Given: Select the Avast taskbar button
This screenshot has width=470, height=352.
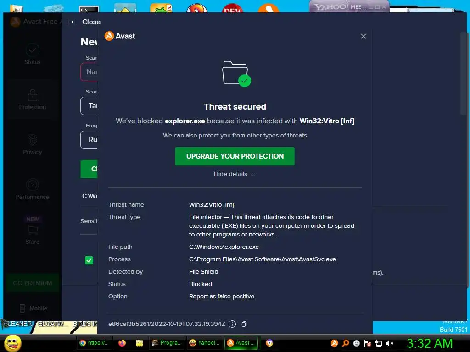Looking at the screenshot, I should click(241, 343).
